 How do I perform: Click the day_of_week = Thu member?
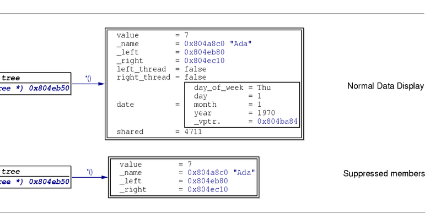point(232,87)
